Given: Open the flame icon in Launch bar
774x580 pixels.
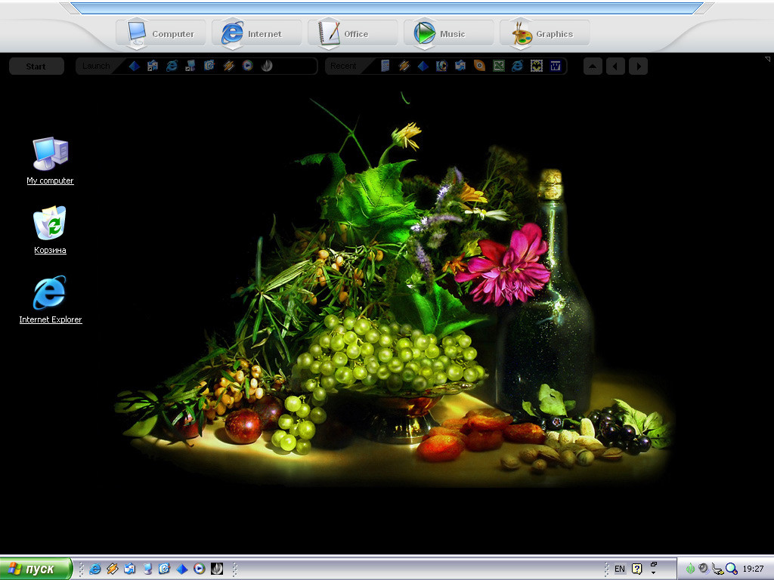Looking at the screenshot, I should tap(267, 66).
